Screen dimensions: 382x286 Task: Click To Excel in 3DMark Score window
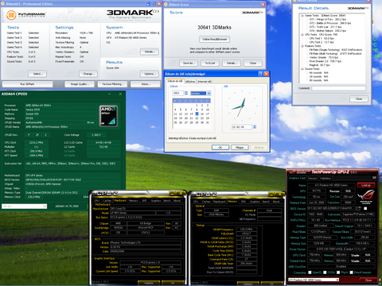pyautogui.click(x=210, y=64)
